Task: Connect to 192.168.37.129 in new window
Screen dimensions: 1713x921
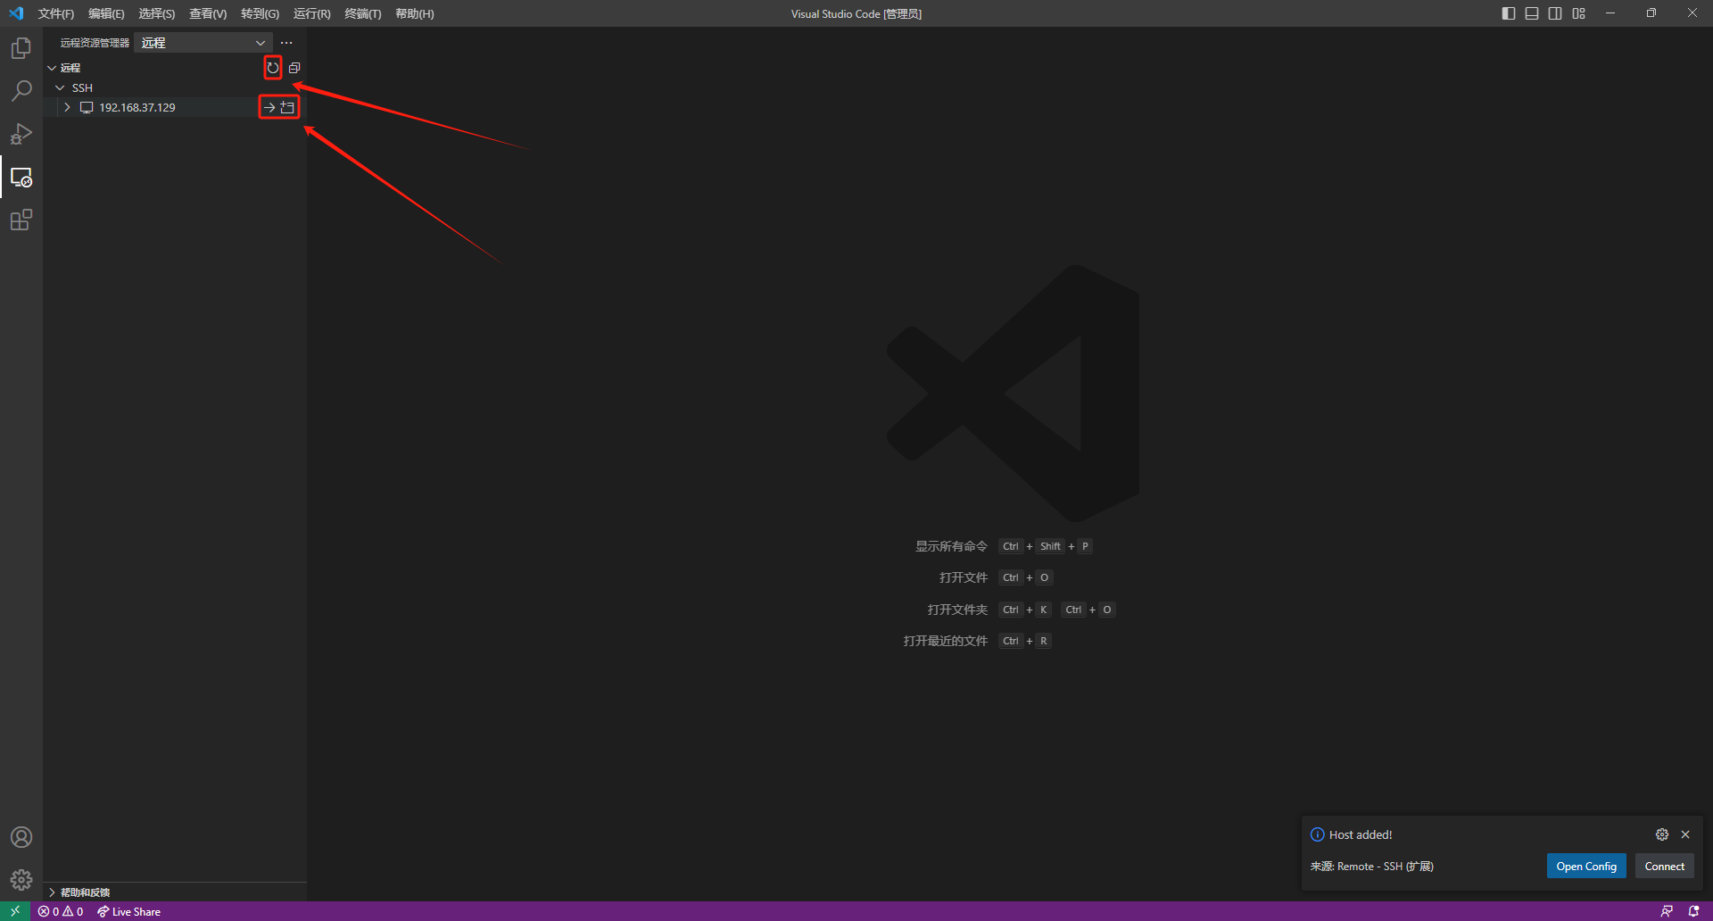Action: pos(287,107)
